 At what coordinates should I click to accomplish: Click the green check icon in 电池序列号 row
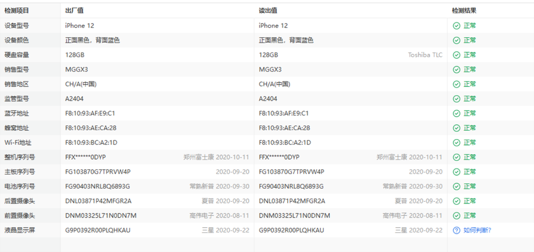pos(456,186)
